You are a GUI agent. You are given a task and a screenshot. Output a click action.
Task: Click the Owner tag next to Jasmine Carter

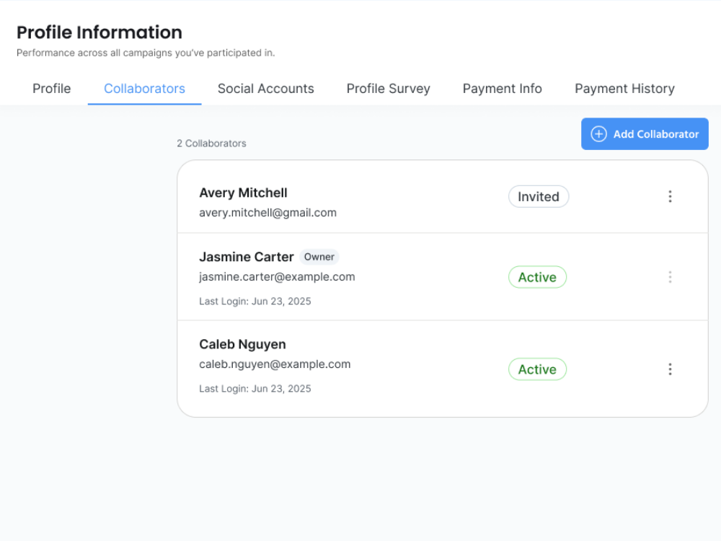pos(319,257)
